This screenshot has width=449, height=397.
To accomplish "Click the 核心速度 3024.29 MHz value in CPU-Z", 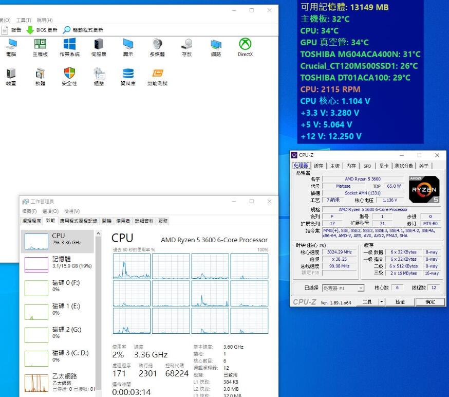I will click(340, 252).
